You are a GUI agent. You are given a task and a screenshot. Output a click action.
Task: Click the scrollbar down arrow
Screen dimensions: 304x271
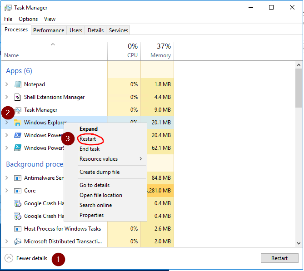click(299, 243)
